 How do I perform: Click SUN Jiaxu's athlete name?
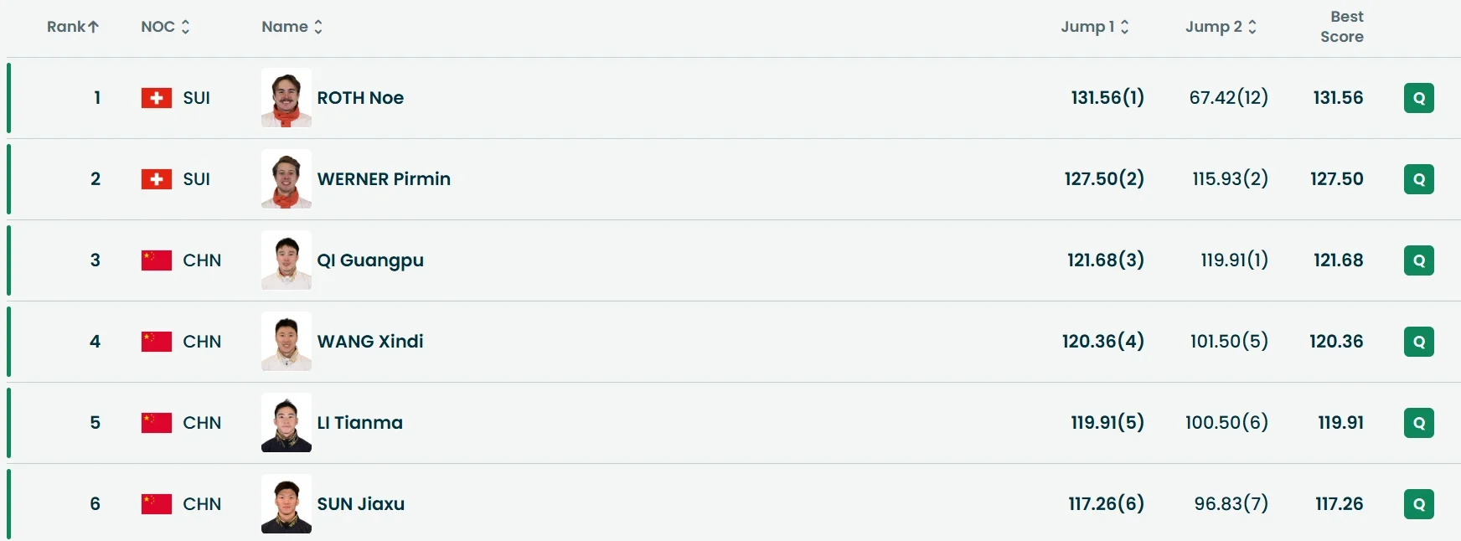[x=360, y=504]
